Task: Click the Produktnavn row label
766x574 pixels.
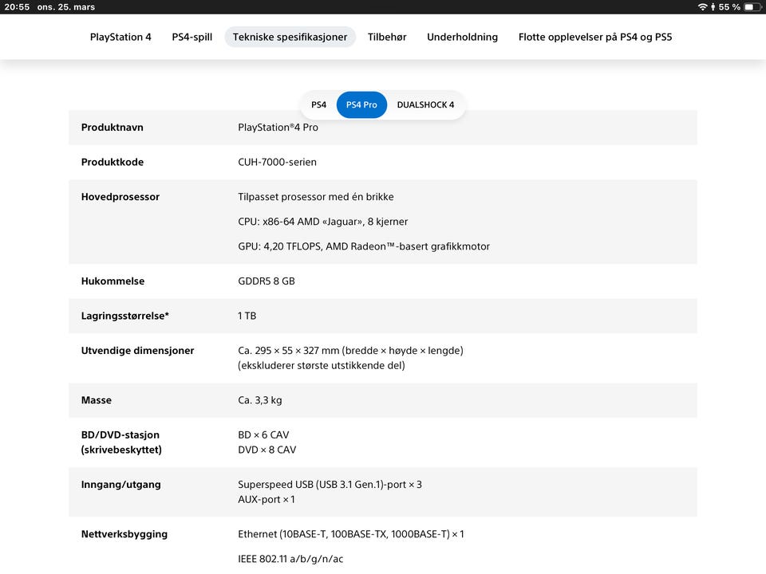Action: (113, 128)
